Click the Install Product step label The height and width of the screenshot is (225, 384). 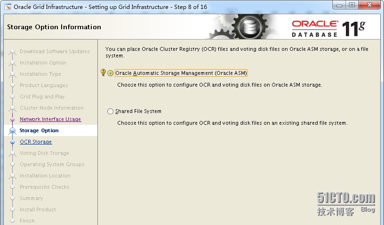[x=38, y=209]
